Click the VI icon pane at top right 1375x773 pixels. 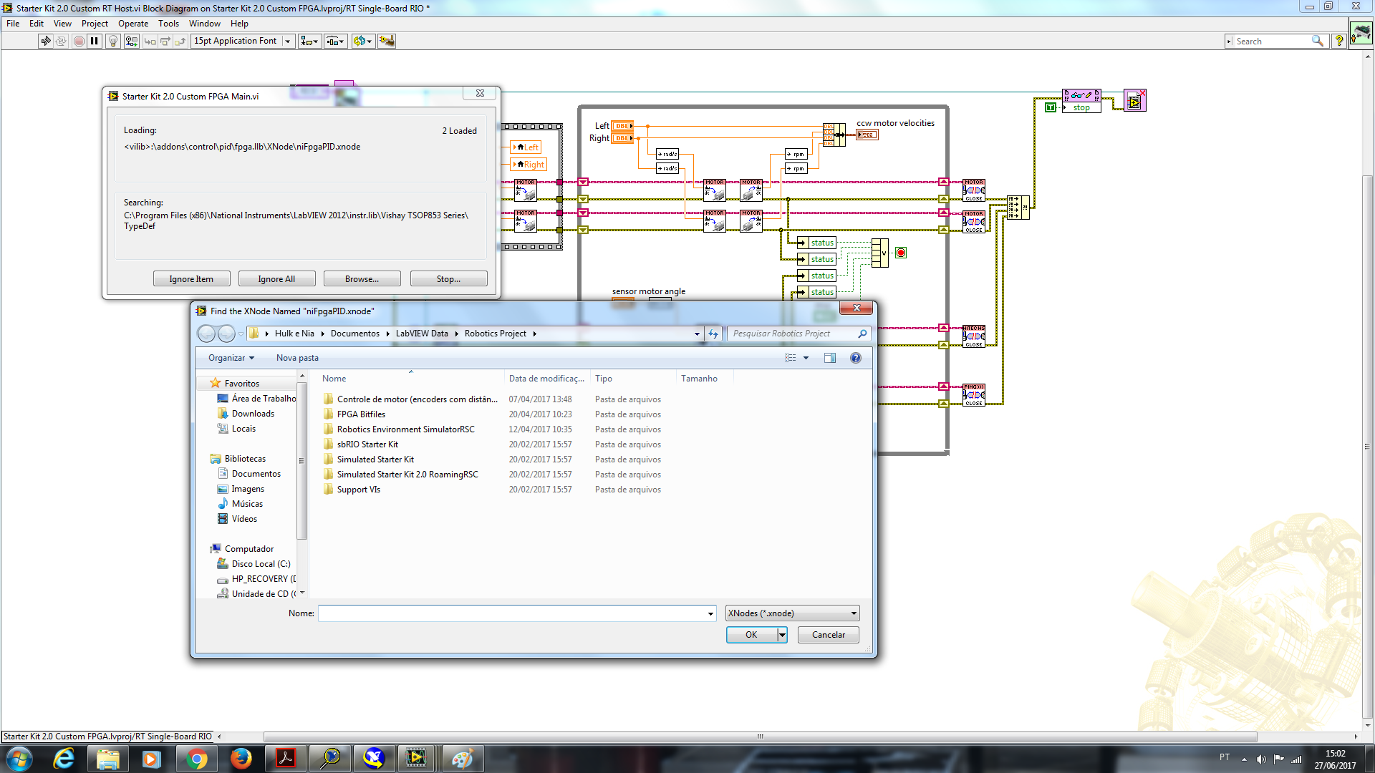[x=1361, y=33]
